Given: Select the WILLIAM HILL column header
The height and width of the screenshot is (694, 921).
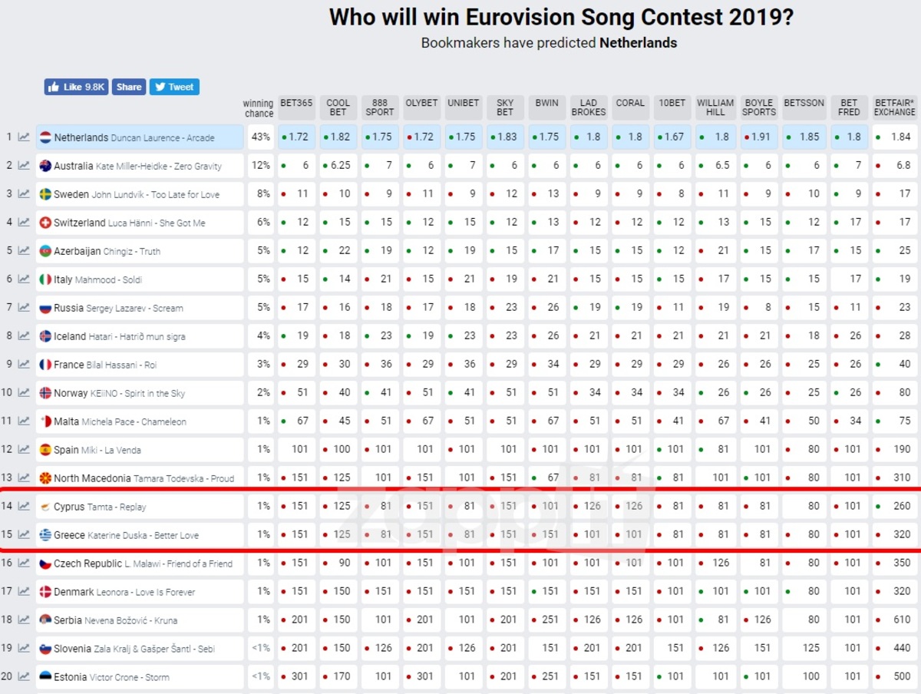Looking at the screenshot, I should 715,107.
